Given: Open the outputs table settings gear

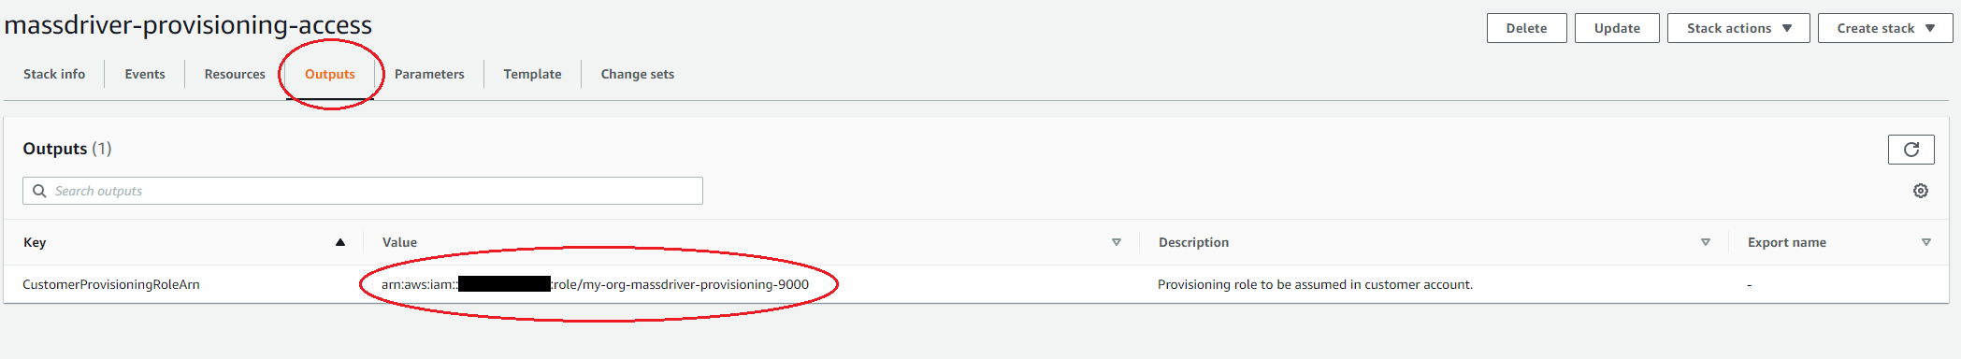Looking at the screenshot, I should pos(1920,191).
